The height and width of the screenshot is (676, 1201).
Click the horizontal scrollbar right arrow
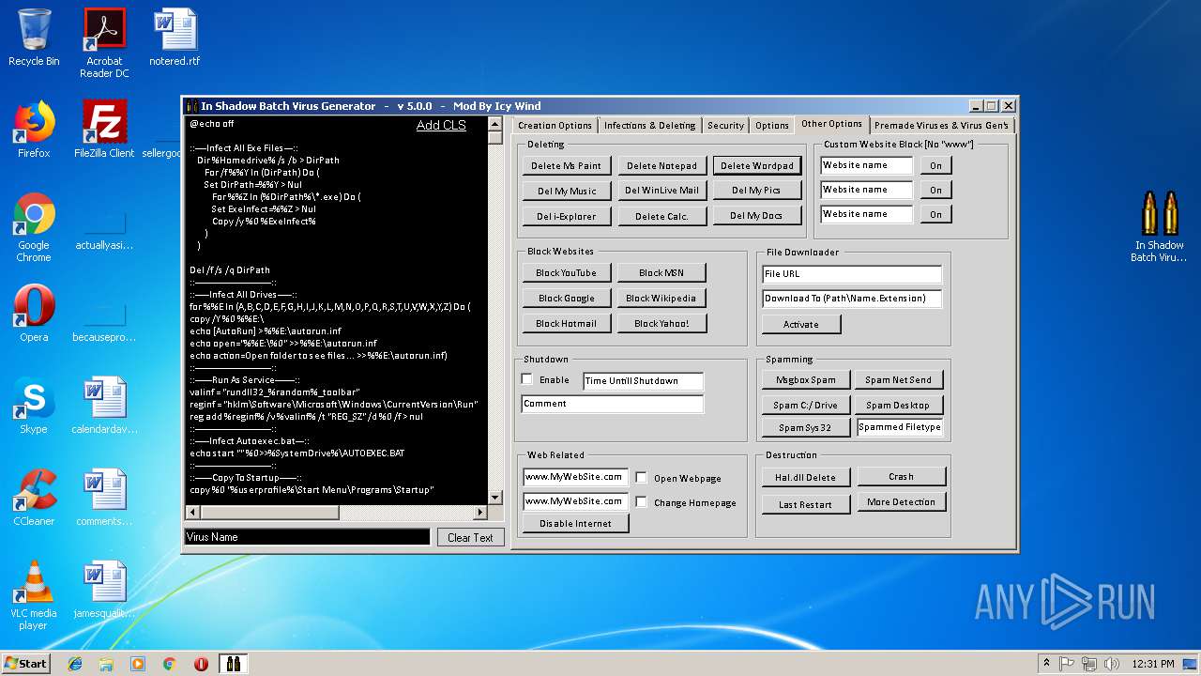click(x=480, y=512)
